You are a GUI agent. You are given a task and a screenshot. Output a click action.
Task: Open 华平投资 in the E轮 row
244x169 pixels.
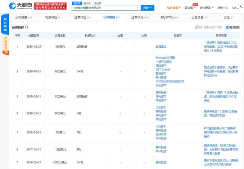tap(161, 151)
